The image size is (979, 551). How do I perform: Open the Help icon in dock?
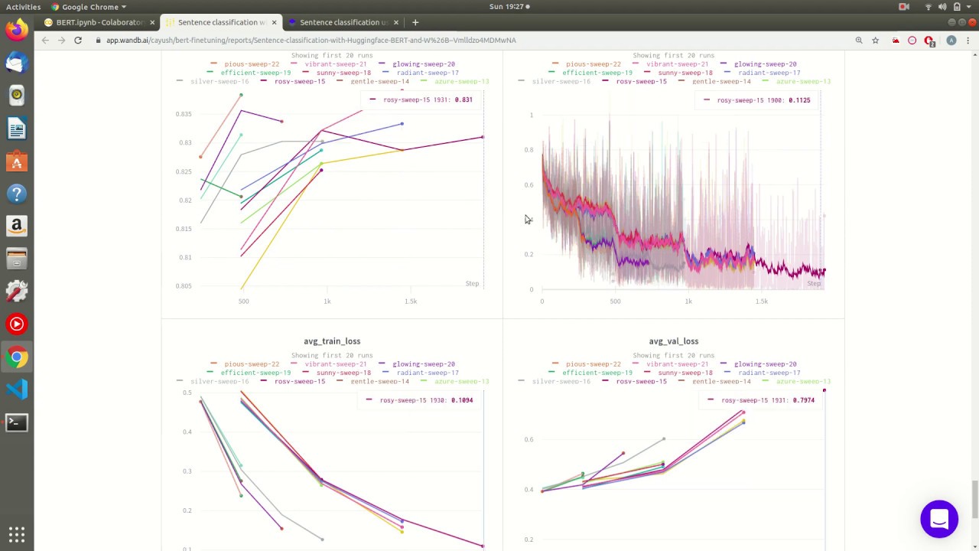(17, 194)
